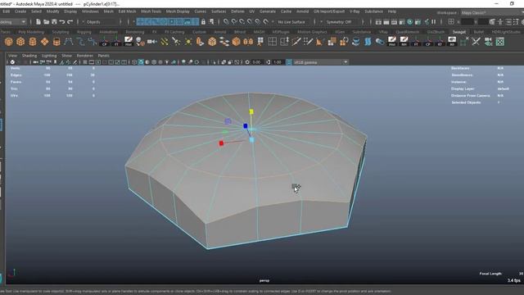Click the green checkered shelf icon
Image resolution: width=524 pixels, height=295 pixels.
(500, 42)
